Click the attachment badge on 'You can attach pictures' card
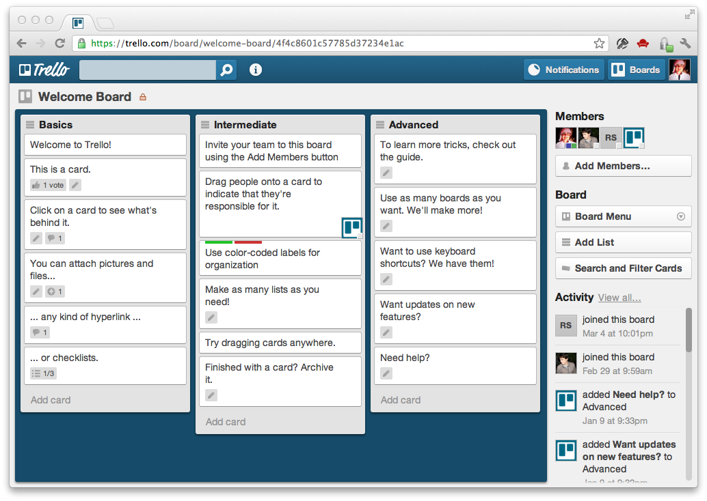 (x=55, y=291)
